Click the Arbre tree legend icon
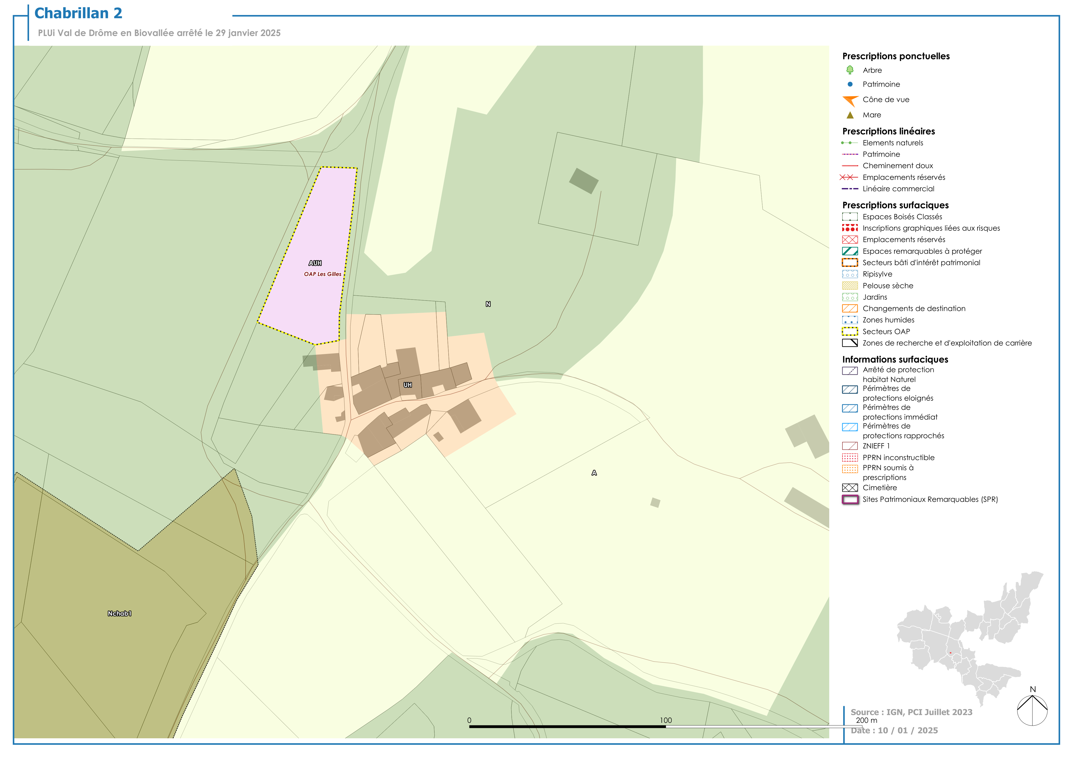Screen dimensions: 1073x758 tap(850, 70)
